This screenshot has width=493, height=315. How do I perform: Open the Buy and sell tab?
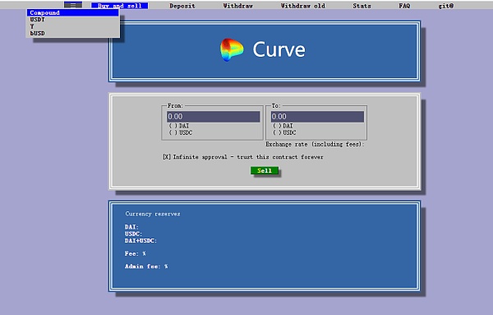click(x=119, y=6)
